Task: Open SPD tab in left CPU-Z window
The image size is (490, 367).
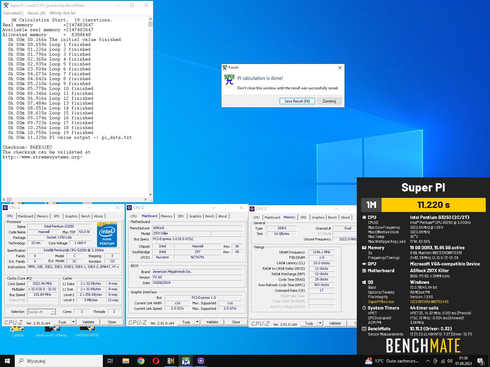Action: tap(57, 216)
